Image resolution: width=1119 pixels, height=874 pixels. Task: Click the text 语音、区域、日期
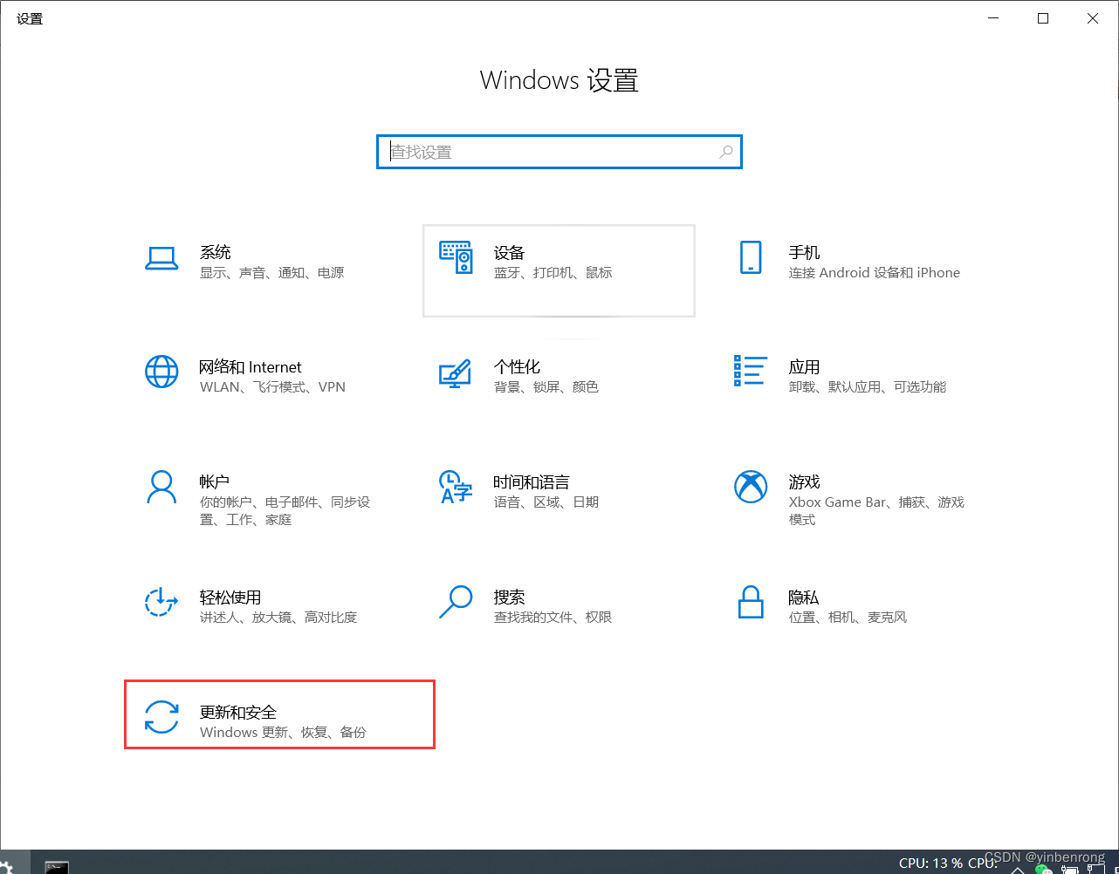pyautogui.click(x=546, y=502)
